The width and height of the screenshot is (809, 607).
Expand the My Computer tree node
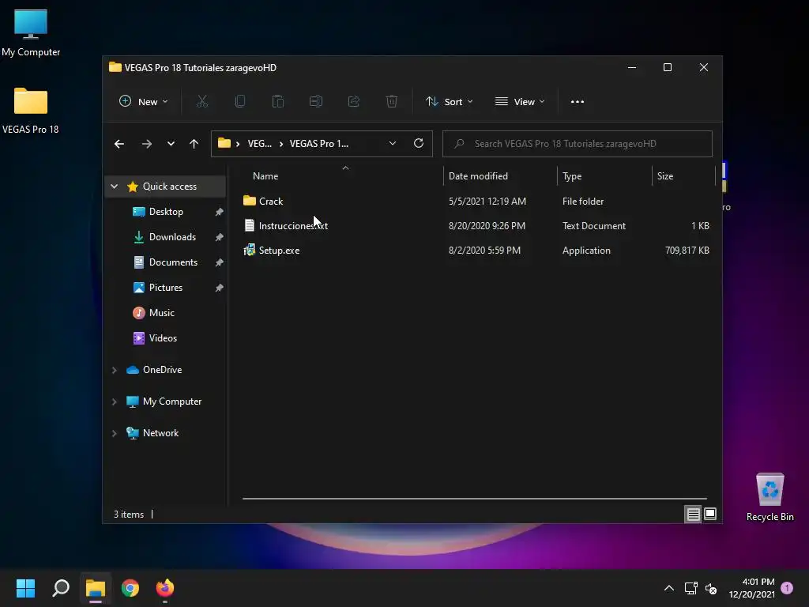tap(115, 402)
